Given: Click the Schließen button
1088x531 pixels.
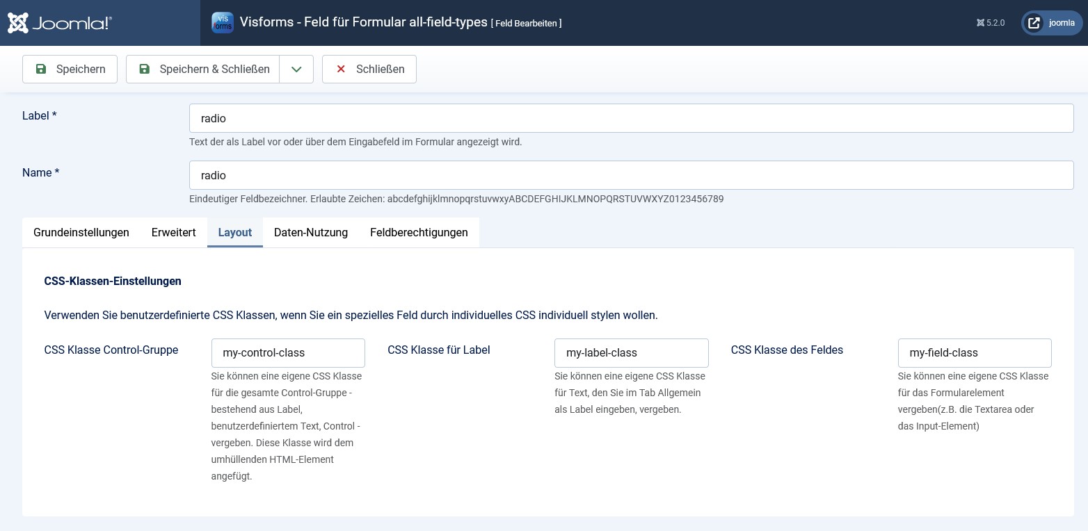Looking at the screenshot, I should pyautogui.click(x=369, y=69).
